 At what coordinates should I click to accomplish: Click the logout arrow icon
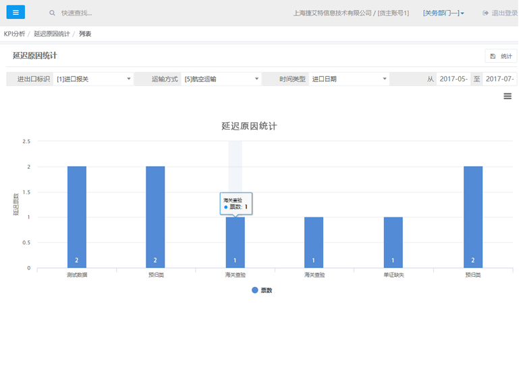[485, 13]
